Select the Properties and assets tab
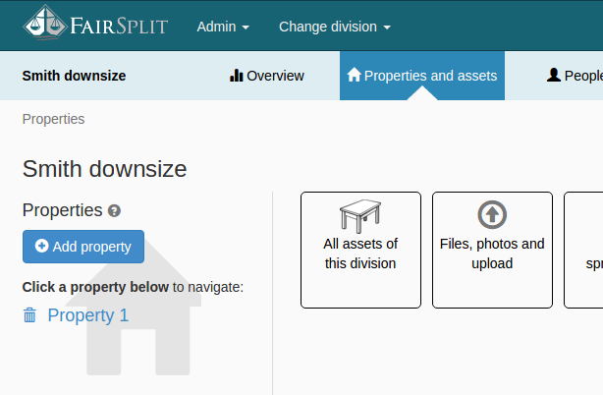Screen dimensions: 603x395 point(422,76)
